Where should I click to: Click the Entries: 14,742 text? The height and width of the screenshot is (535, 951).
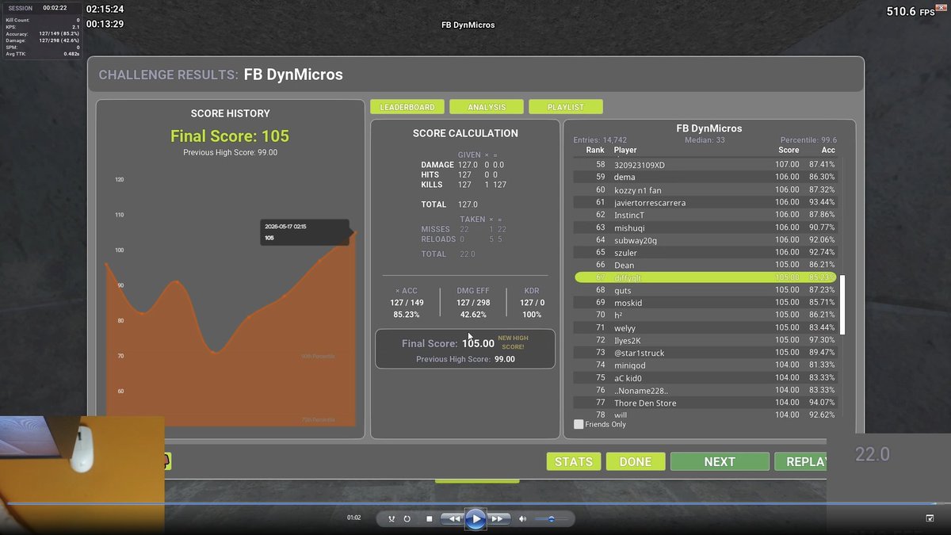(x=600, y=140)
